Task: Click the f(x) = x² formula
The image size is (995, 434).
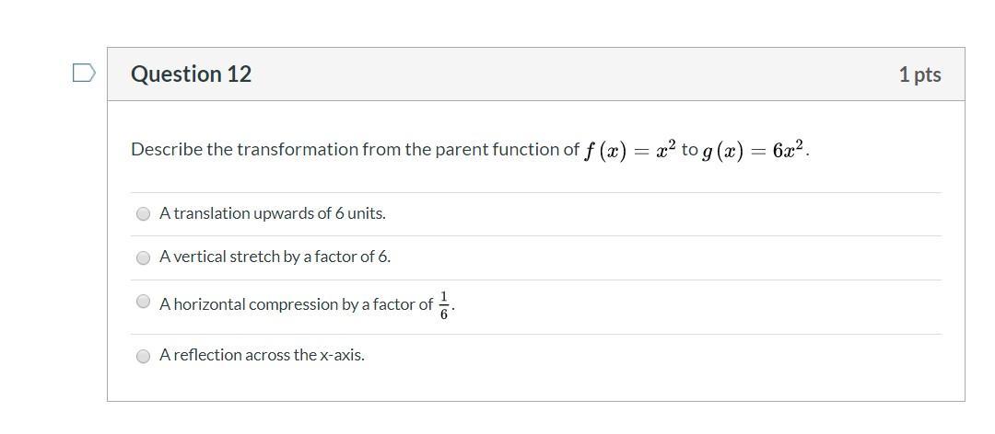Action: pos(629,150)
